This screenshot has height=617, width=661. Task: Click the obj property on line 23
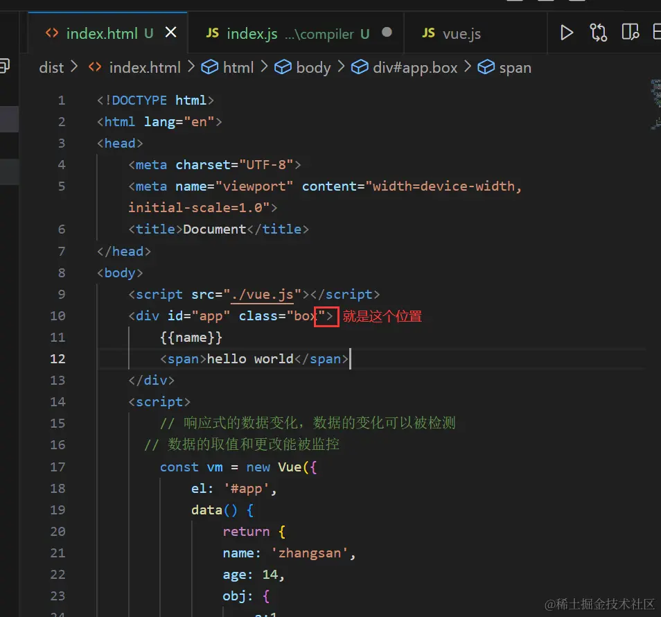(x=234, y=596)
